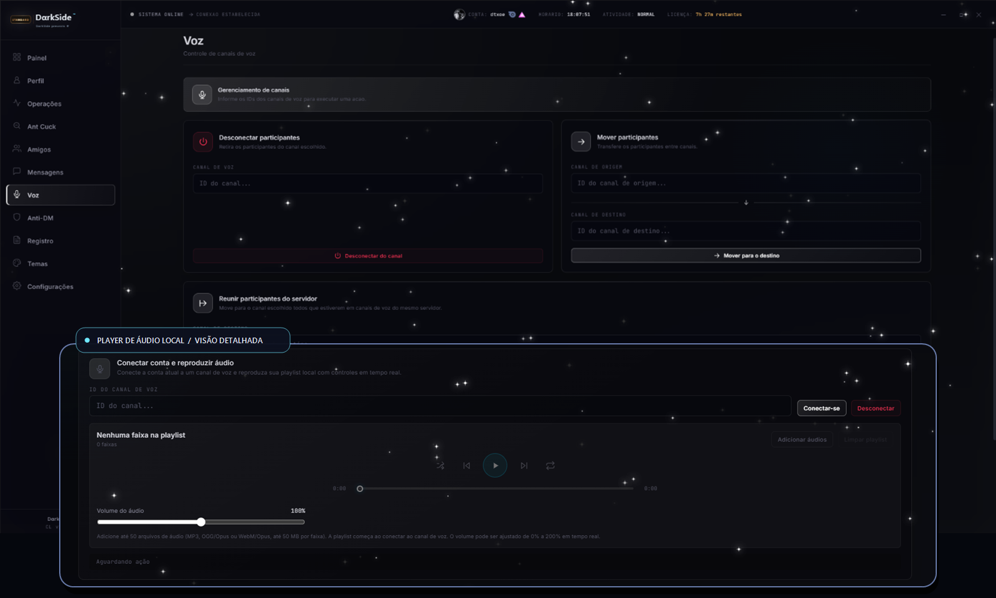This screenshot has width=996, height=598.
Task: Click the pink triangle badge beside dtxoe
Action: point(522,14)
